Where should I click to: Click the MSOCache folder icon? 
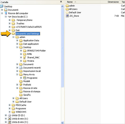pos(13,105)
